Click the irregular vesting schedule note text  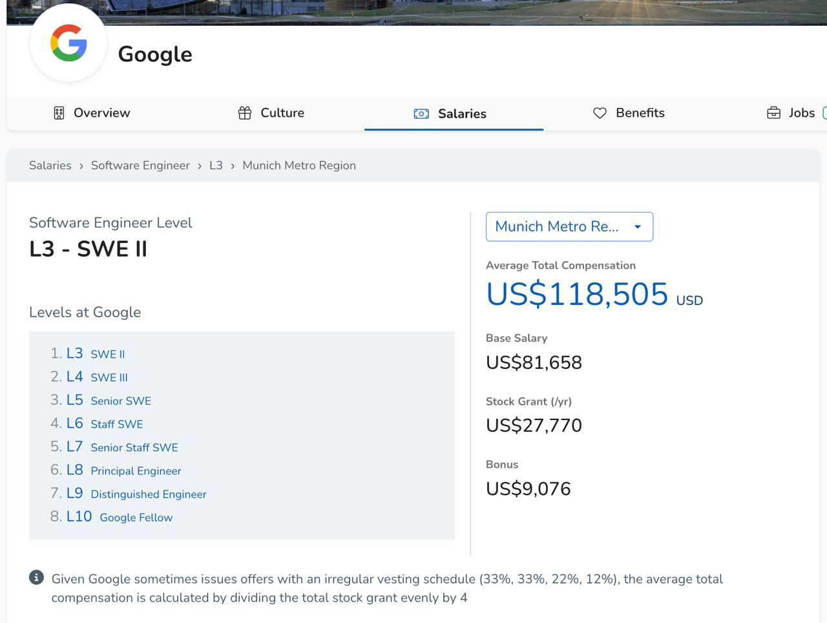(x=387, y=588)
